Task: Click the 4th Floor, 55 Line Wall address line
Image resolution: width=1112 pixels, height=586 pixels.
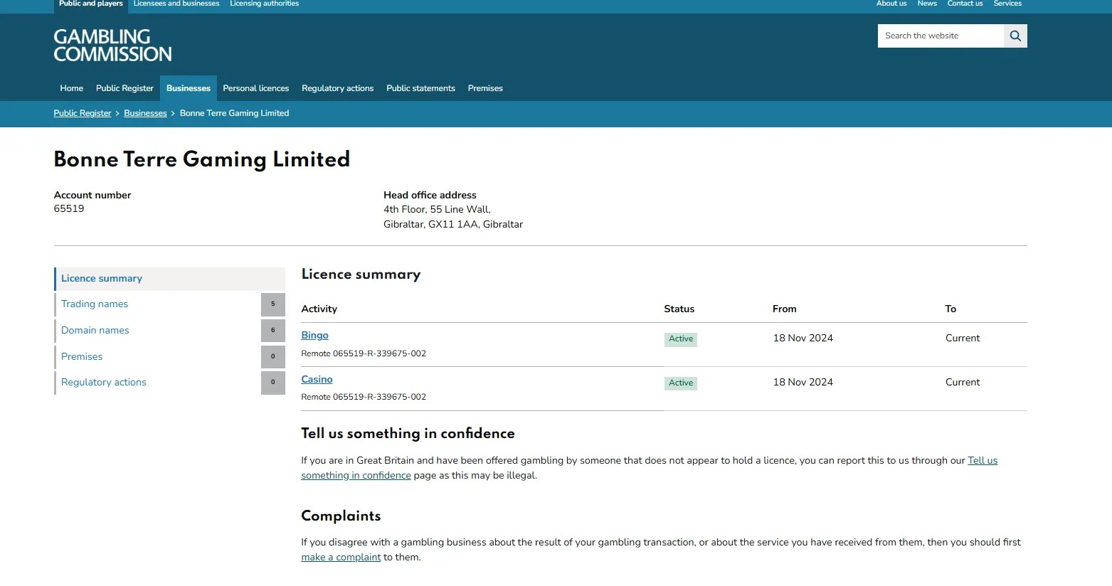Action: click(x=437, y=210)
